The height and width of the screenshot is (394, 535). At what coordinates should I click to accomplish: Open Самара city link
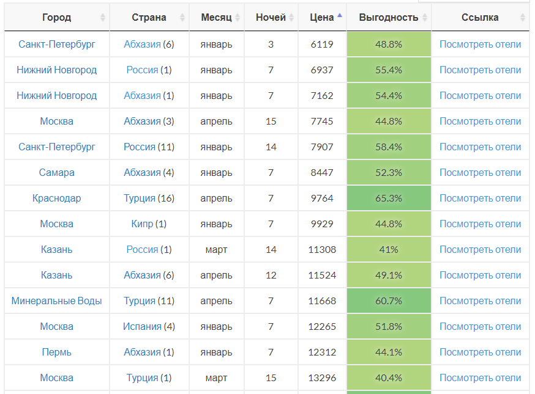57,173
